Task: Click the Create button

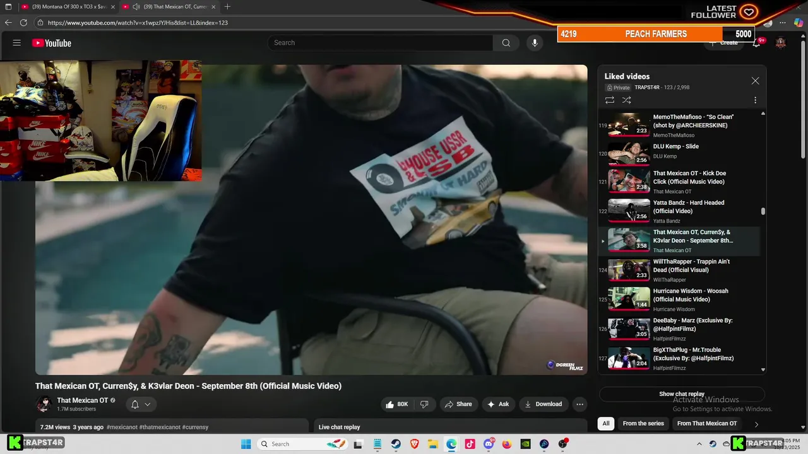Action: (723, 43)
